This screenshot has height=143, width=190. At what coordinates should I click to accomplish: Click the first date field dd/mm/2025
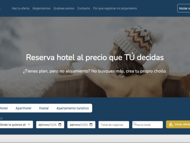(50, 125)
